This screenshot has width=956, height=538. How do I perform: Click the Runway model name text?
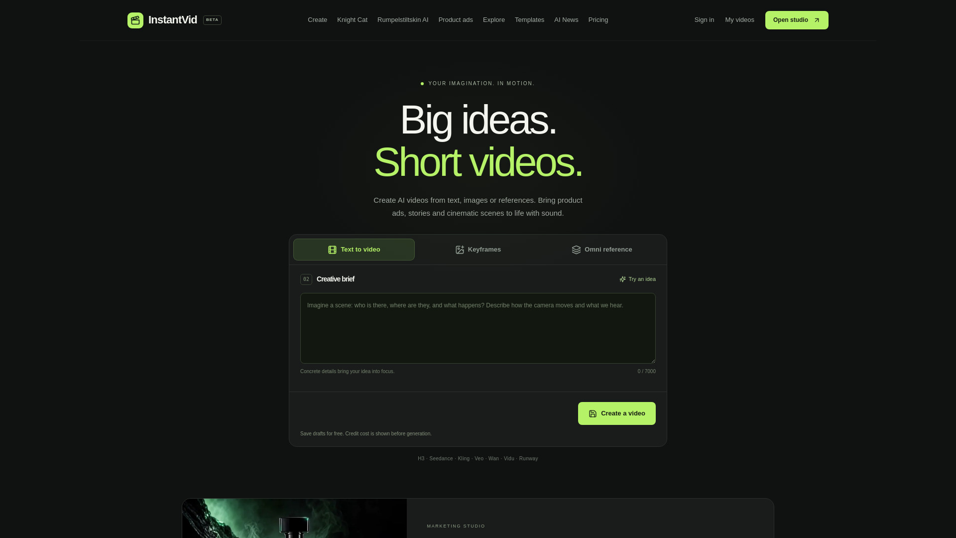[528, 459]
